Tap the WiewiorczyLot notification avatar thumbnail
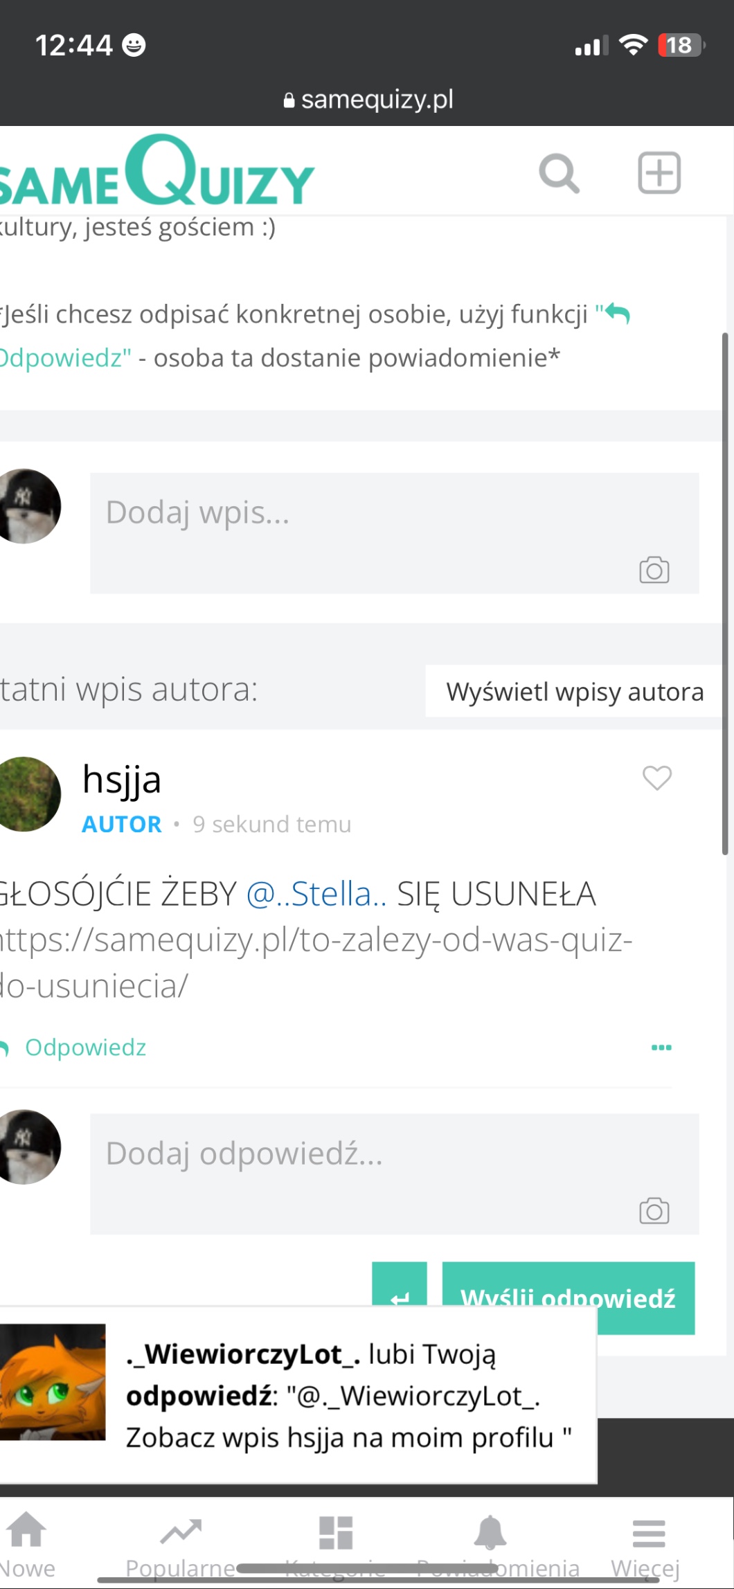Image resolution: width=734 pixels, height=1589 pixels. tap(53, 1381)
